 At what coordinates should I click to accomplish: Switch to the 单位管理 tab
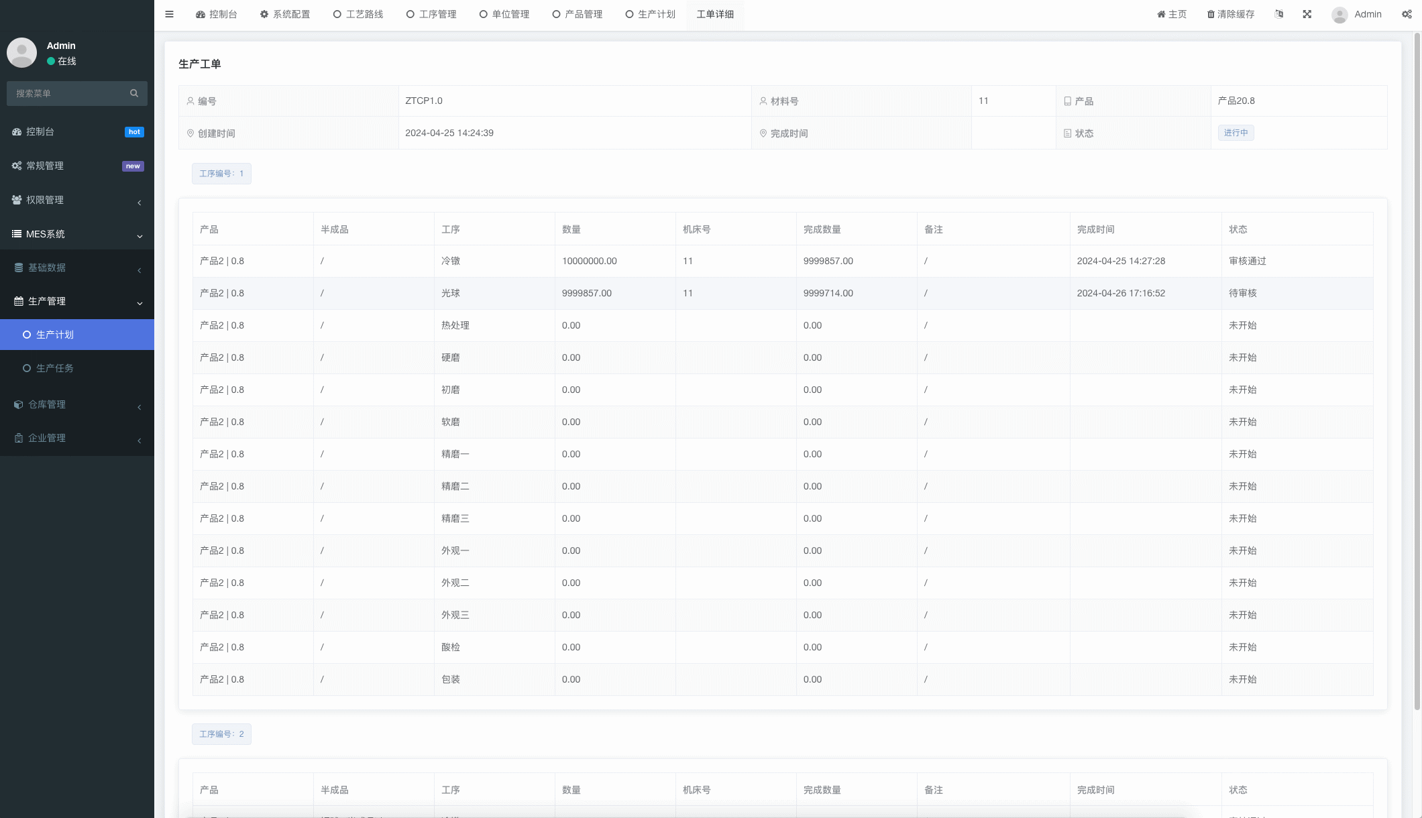(504, 14)
